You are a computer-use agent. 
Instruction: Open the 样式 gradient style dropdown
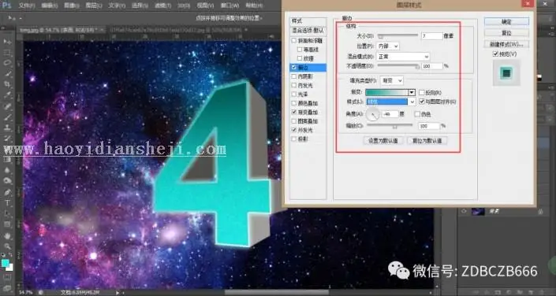pyautogui.click(x=390, y=102)
